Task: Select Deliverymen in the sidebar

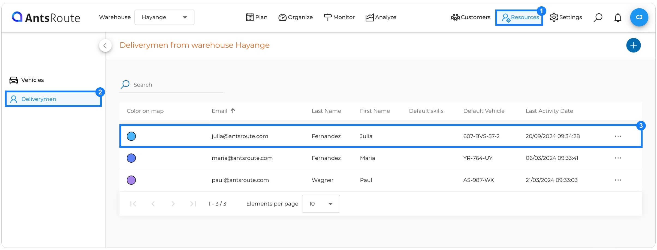Action: click(53, 99)
